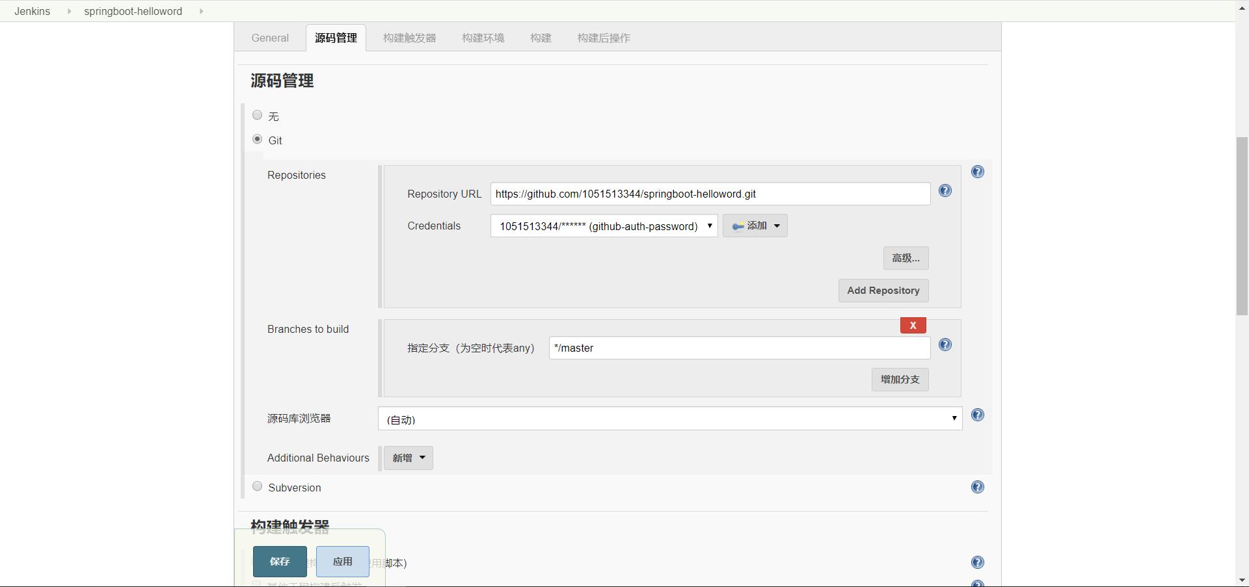Image resolution: width=1249 pixels, height=587 pixels.
Task: Expand 新增 Additional Behaviours menu
Action: click(x=408, y=458)
